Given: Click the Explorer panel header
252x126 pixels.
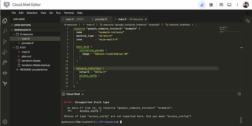Looking at the screenshot, I should coord(19,19).
